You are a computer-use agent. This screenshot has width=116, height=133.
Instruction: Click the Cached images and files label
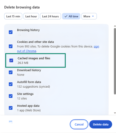point(34,58)
